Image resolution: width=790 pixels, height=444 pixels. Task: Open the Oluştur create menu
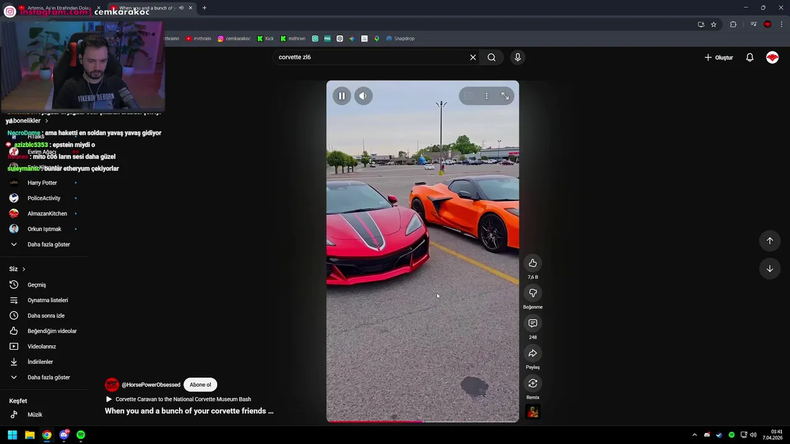pos(719,57)
